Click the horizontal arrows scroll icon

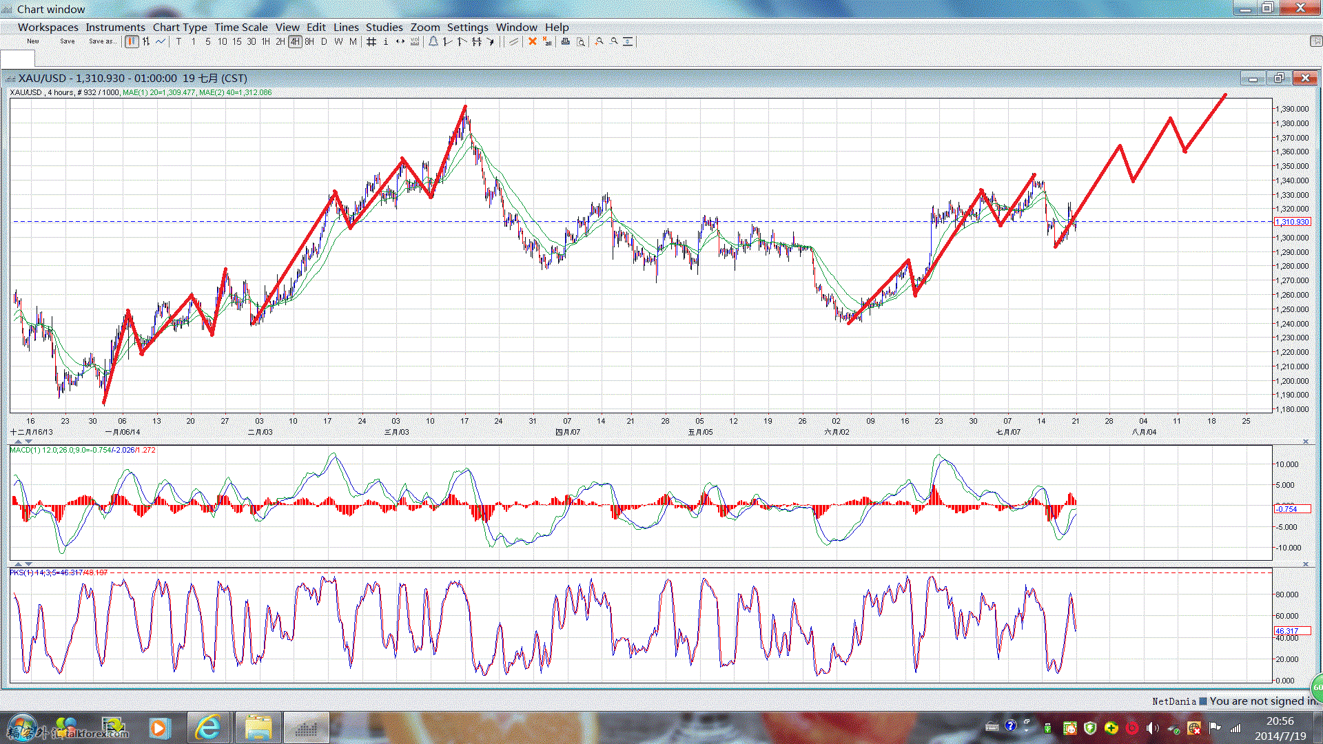[400, 41]
